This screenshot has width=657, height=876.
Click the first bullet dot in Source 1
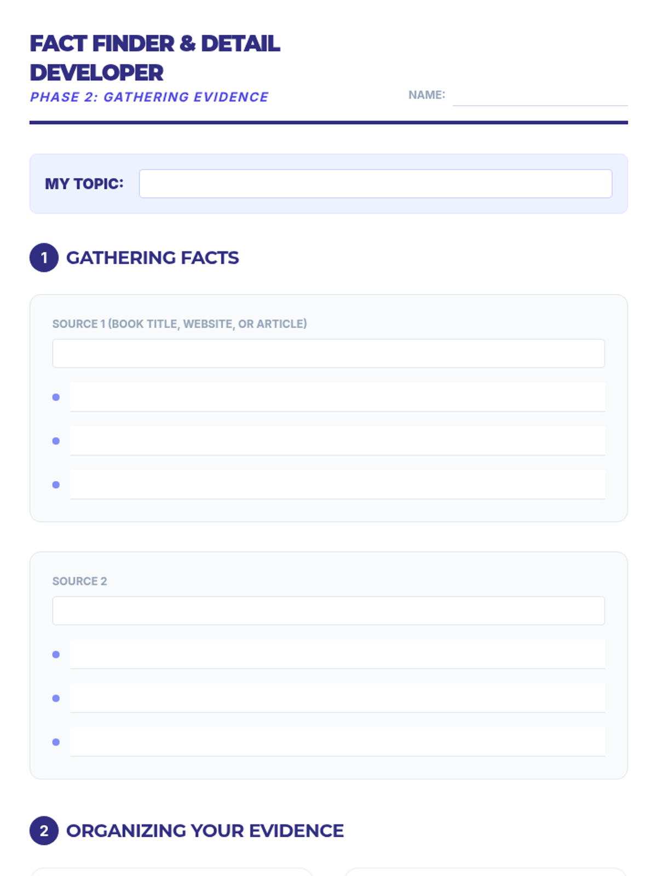[x=56, y=397]
